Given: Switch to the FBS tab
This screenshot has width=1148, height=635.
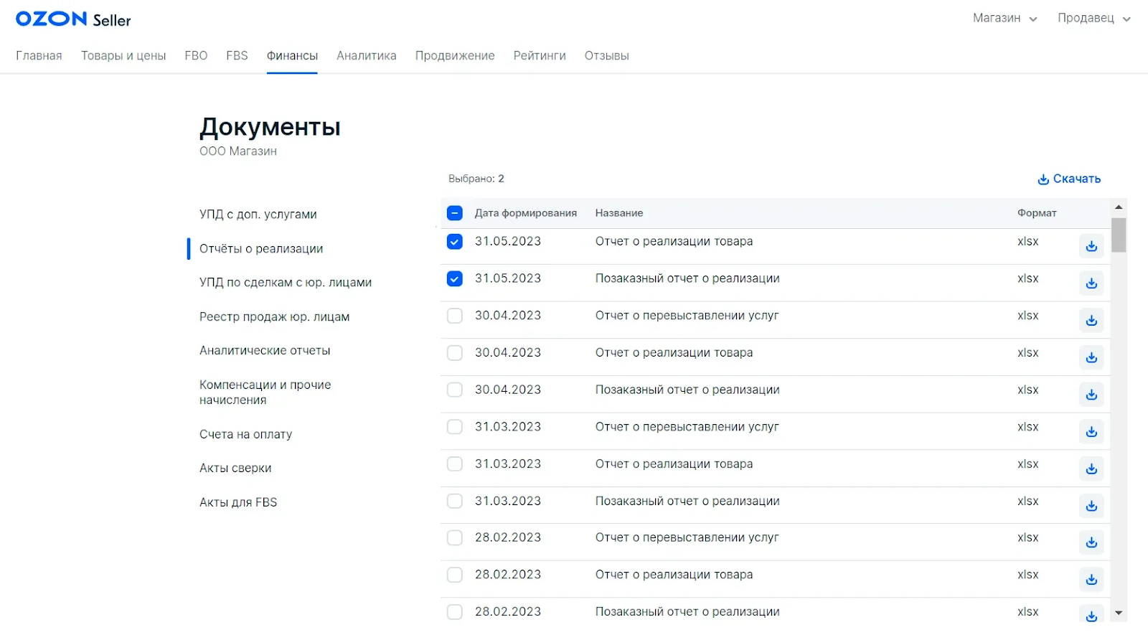Looking at the screenshot, I should pos(237,56).
